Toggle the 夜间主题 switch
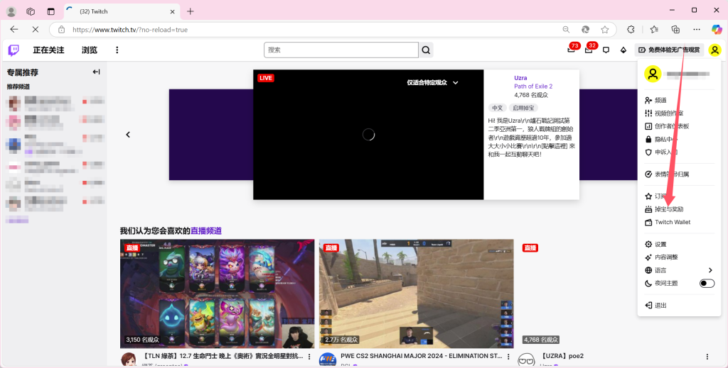 point(707,284)
